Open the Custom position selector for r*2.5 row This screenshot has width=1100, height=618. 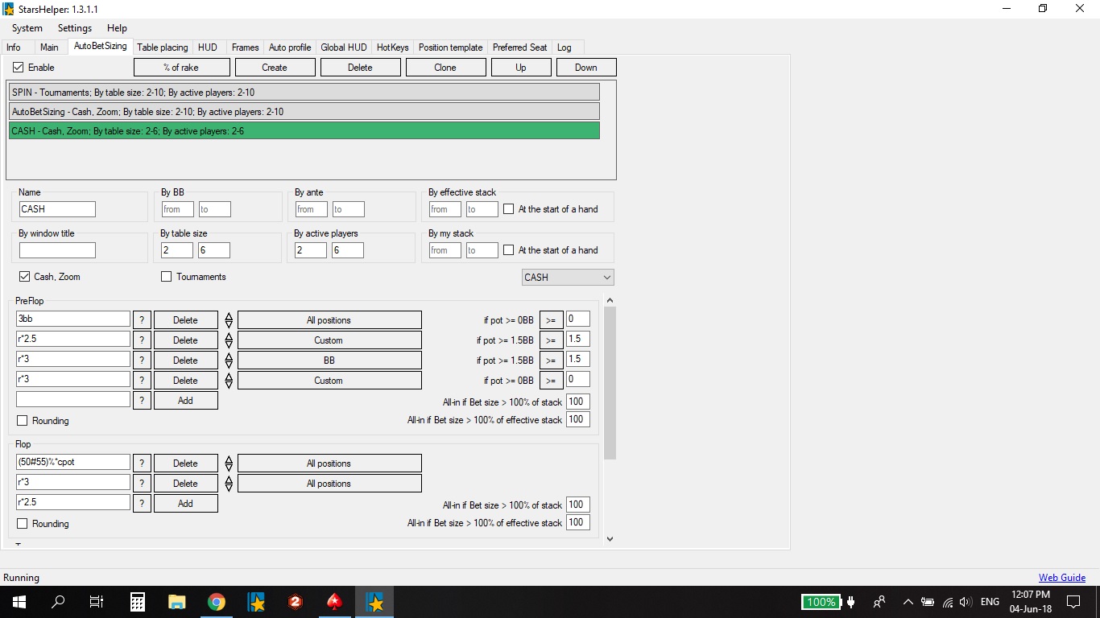point(329,340)
